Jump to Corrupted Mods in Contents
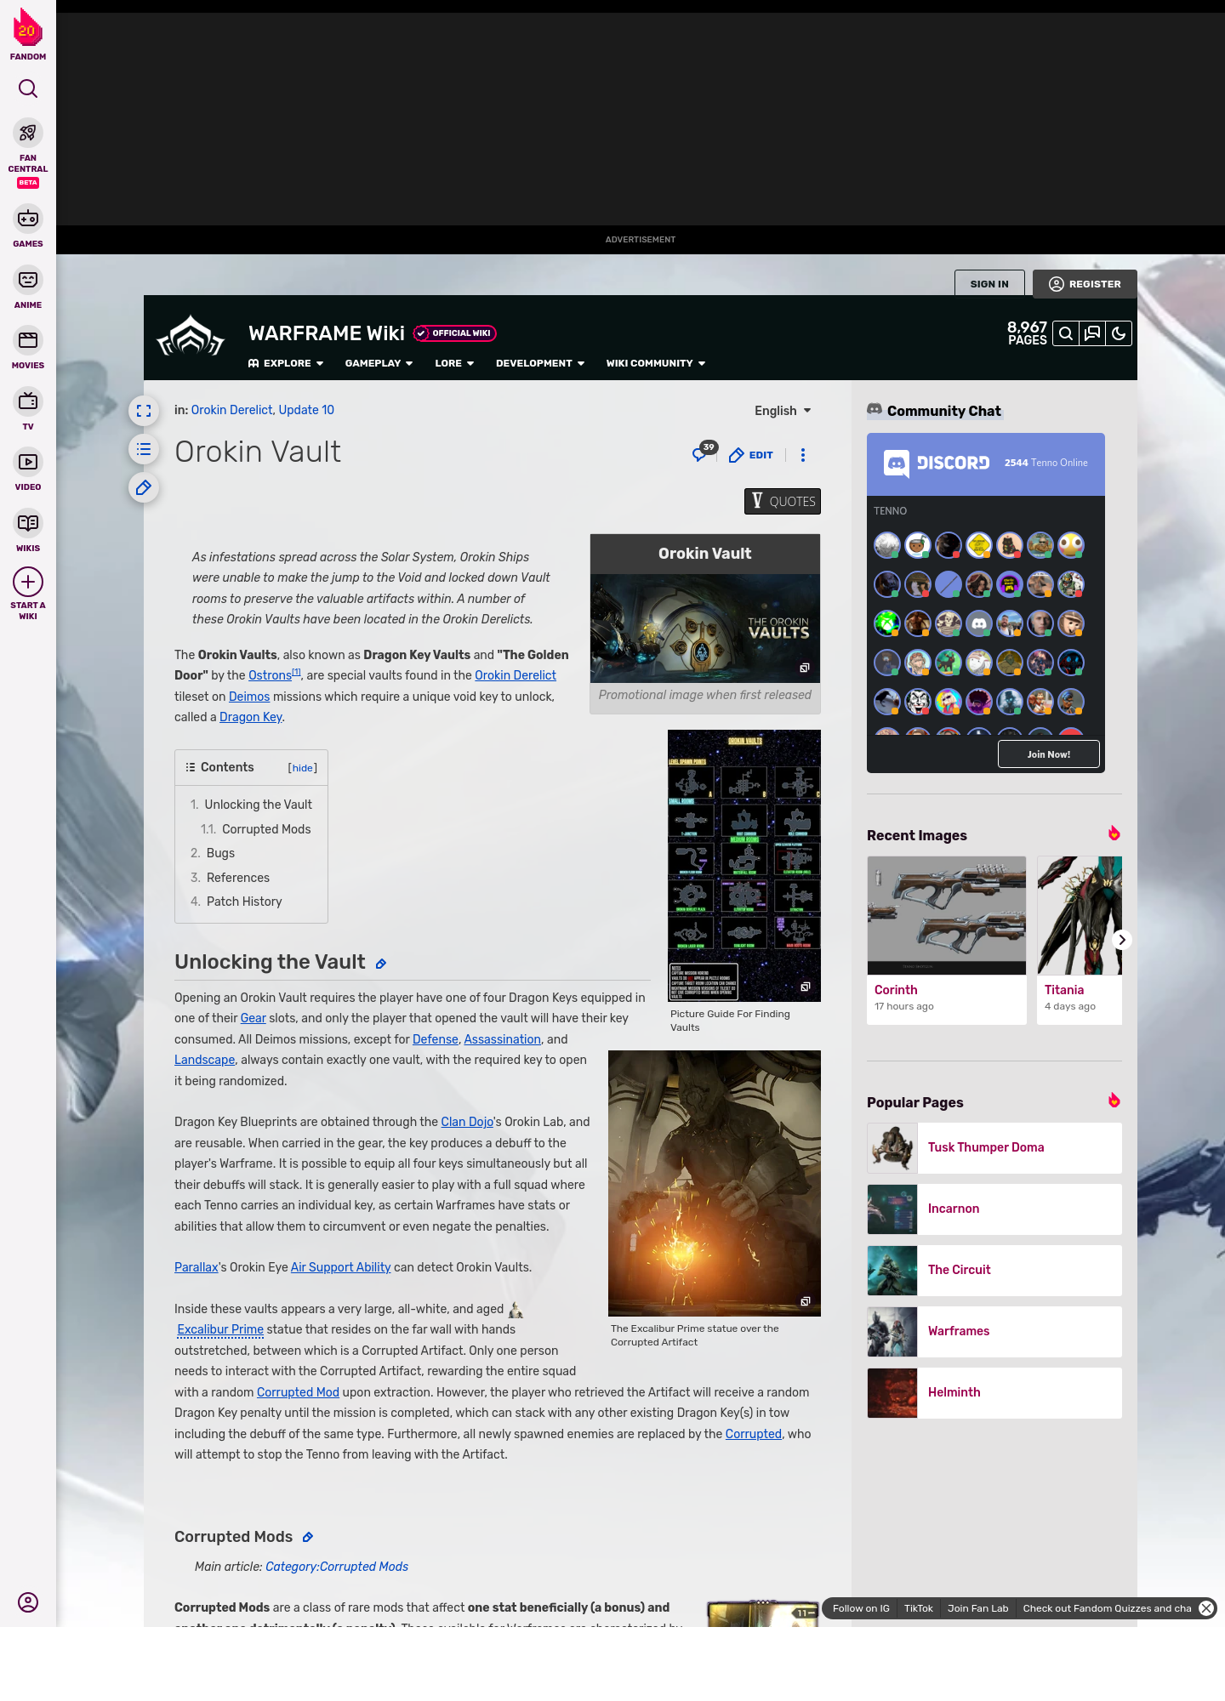Viewport: 1225px width, 1701px height. 266,829
